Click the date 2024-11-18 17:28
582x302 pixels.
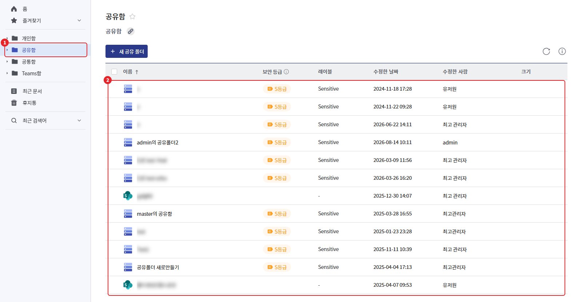[392, 89]
